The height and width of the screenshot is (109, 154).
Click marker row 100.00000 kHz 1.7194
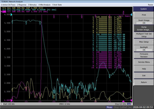coord(107,17)
